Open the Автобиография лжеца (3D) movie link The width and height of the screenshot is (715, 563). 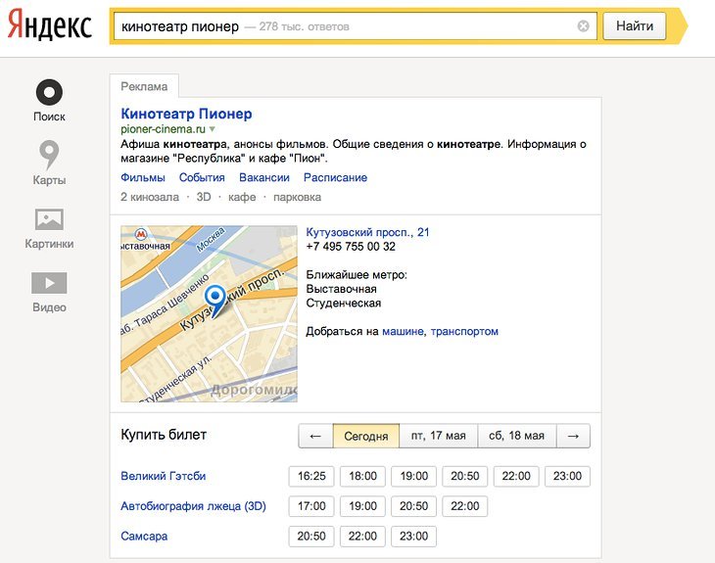[x=193, y=506]
